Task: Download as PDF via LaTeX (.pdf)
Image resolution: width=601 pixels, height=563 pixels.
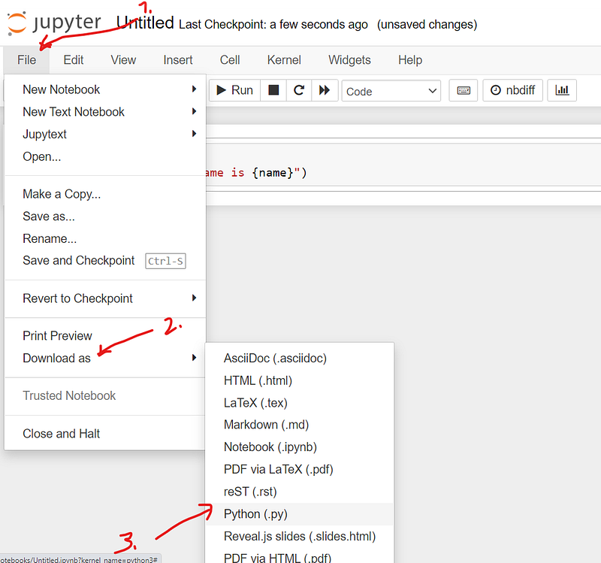Action: [x=299, y=469]
